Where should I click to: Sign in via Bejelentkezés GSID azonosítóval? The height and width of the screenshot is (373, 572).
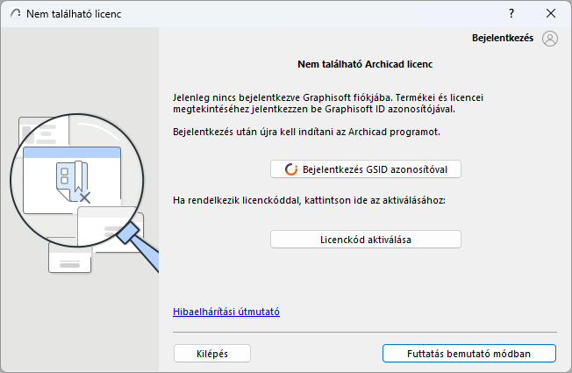[x=366, y=169]
